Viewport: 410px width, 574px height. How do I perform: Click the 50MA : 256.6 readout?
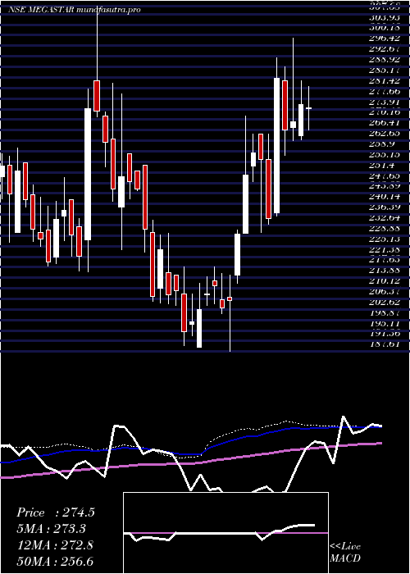click(x=56, y=561)
